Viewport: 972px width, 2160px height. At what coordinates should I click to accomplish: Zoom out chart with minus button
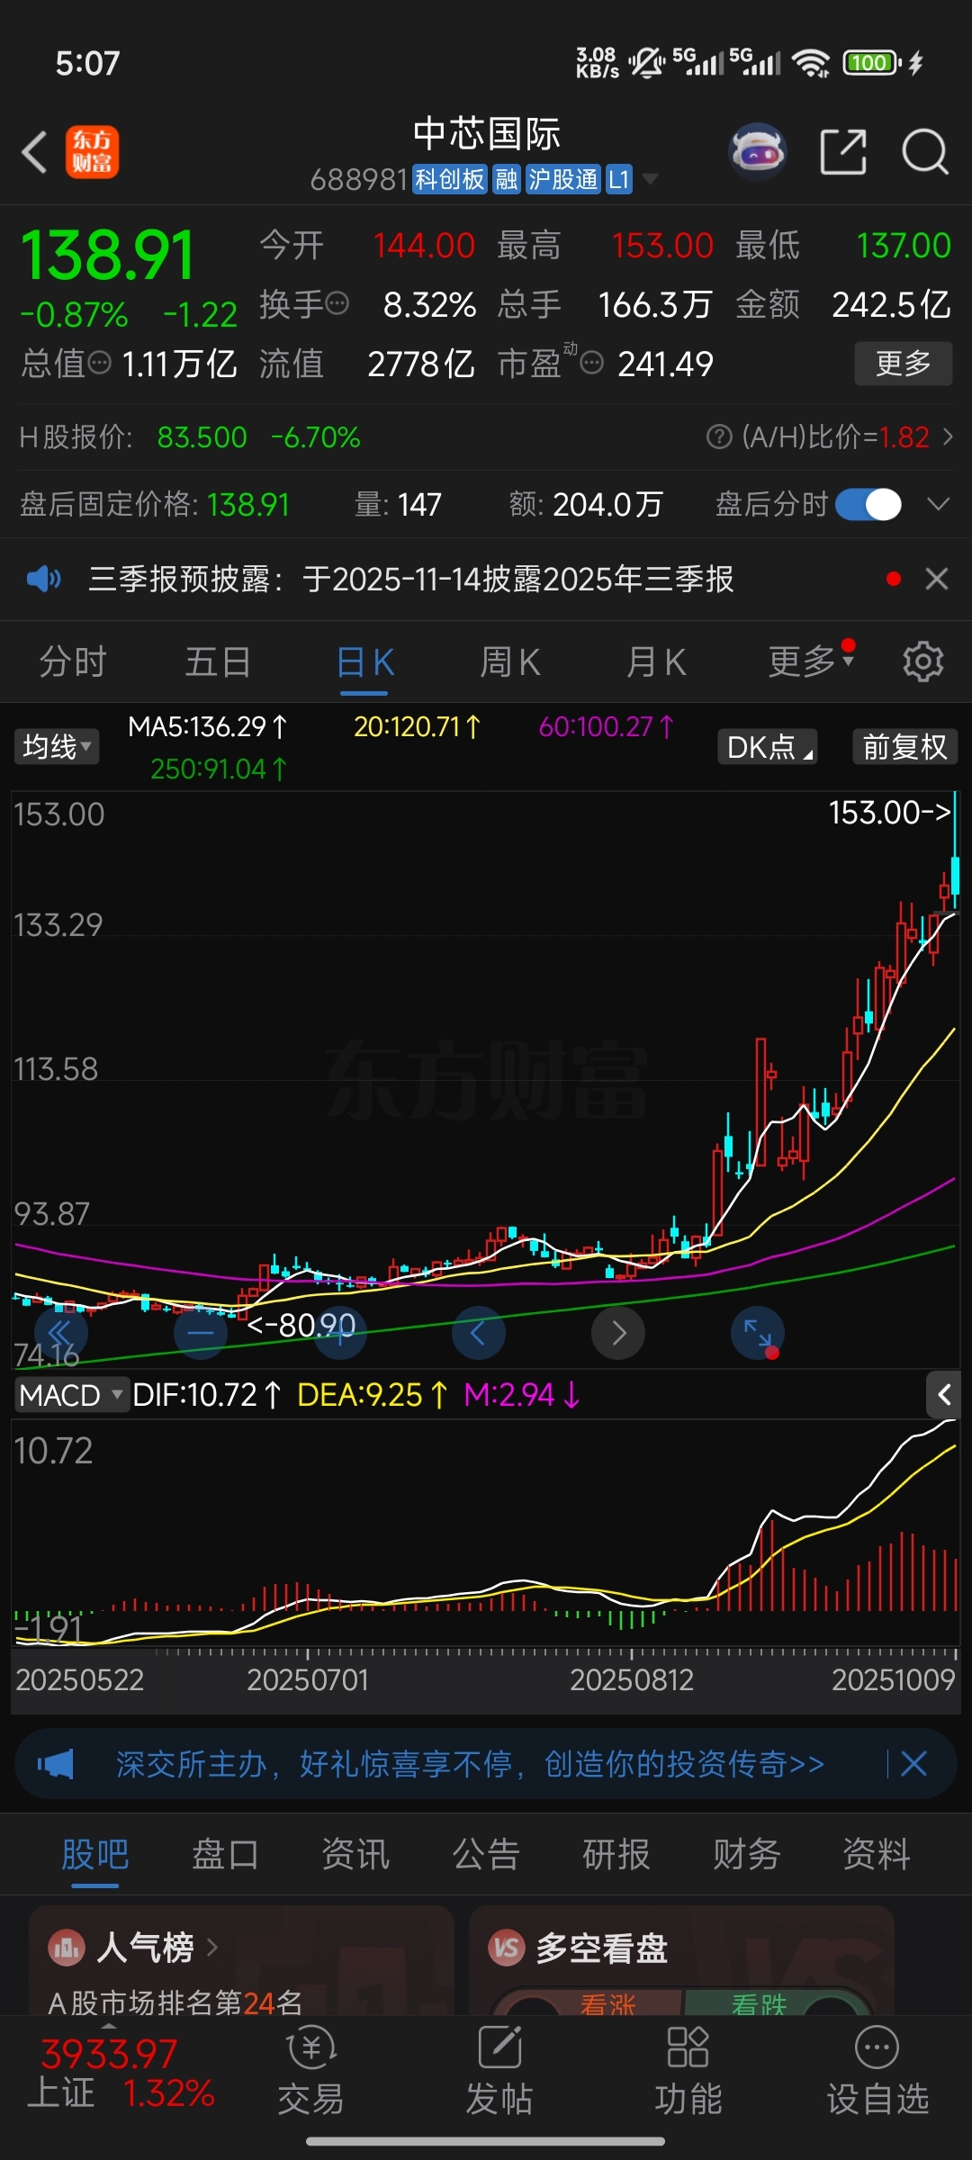coord(200,1333)
